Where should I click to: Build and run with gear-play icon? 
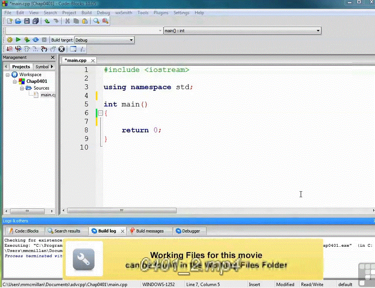click(27, 40)
